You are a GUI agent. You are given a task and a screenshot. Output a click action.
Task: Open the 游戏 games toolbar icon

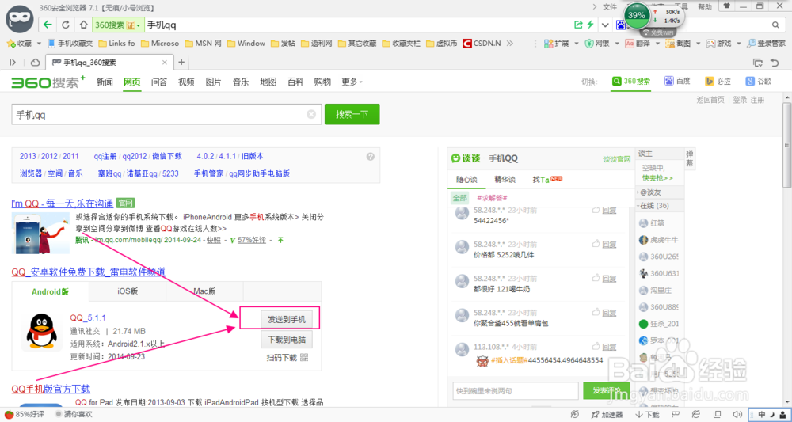point(718,44)
